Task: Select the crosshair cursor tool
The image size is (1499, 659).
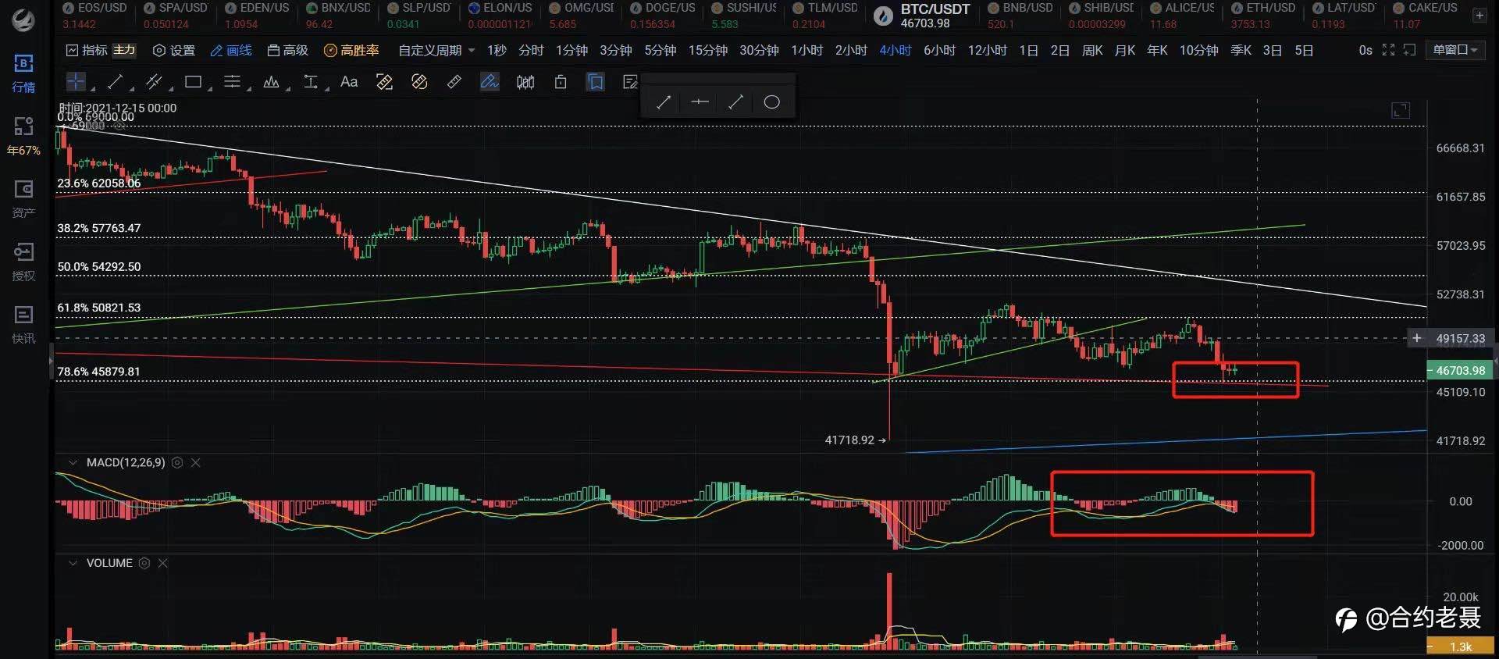Action: pyautogui.click(x=76, y=81)
